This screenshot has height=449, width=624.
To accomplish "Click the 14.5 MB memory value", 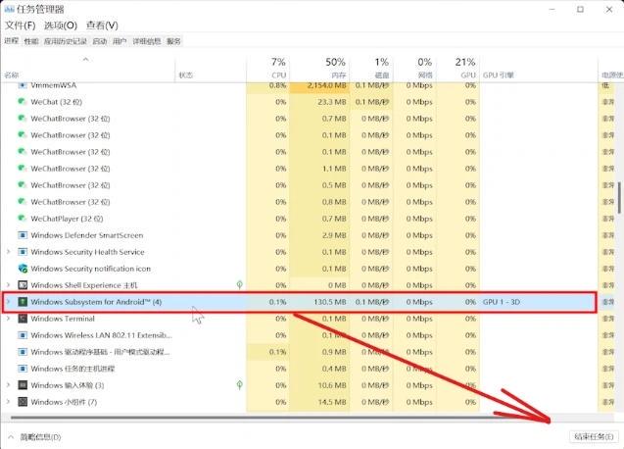I will [x=332, y=402].
